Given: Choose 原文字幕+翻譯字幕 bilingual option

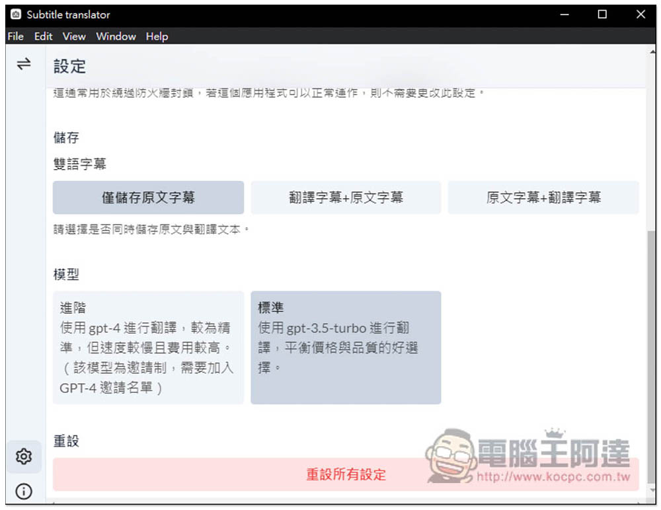Looking at the screenshot, I should point(543,198).
